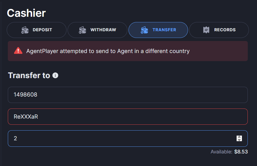Select the TRANSFER tab label

pyautogui.click(x=164, y=30)
